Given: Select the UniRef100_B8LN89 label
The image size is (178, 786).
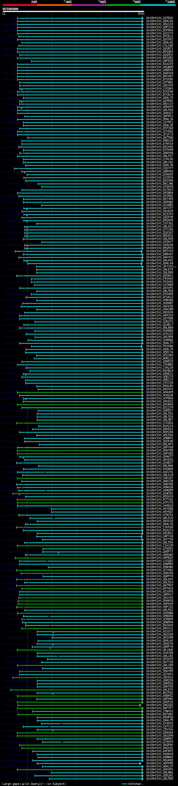Looking at the screenshot, I should (x=159, y=328).
